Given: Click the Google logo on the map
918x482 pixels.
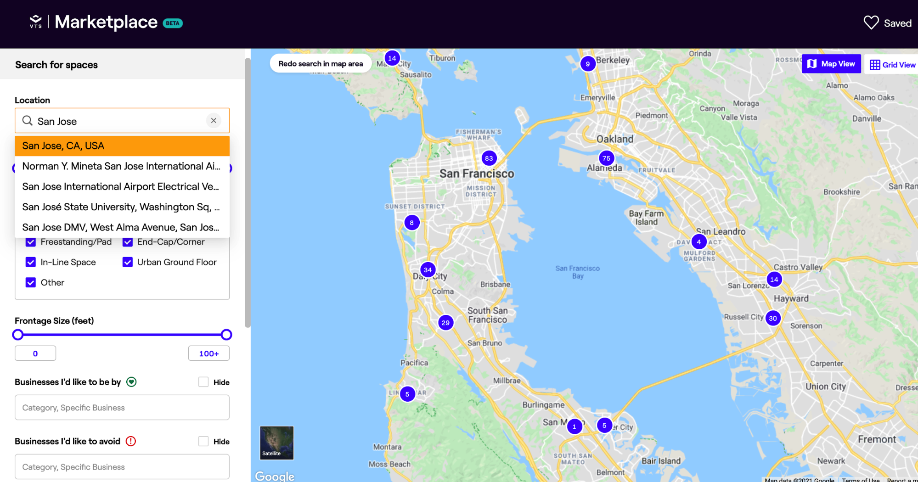Looking at the screenshot, I should point(275,476).
